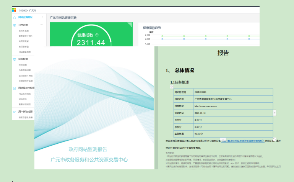The height and width of the screenshot is (182, 294).
Task: Click the 免责声明 disclaimer heading
Action: tap(170, 153)
